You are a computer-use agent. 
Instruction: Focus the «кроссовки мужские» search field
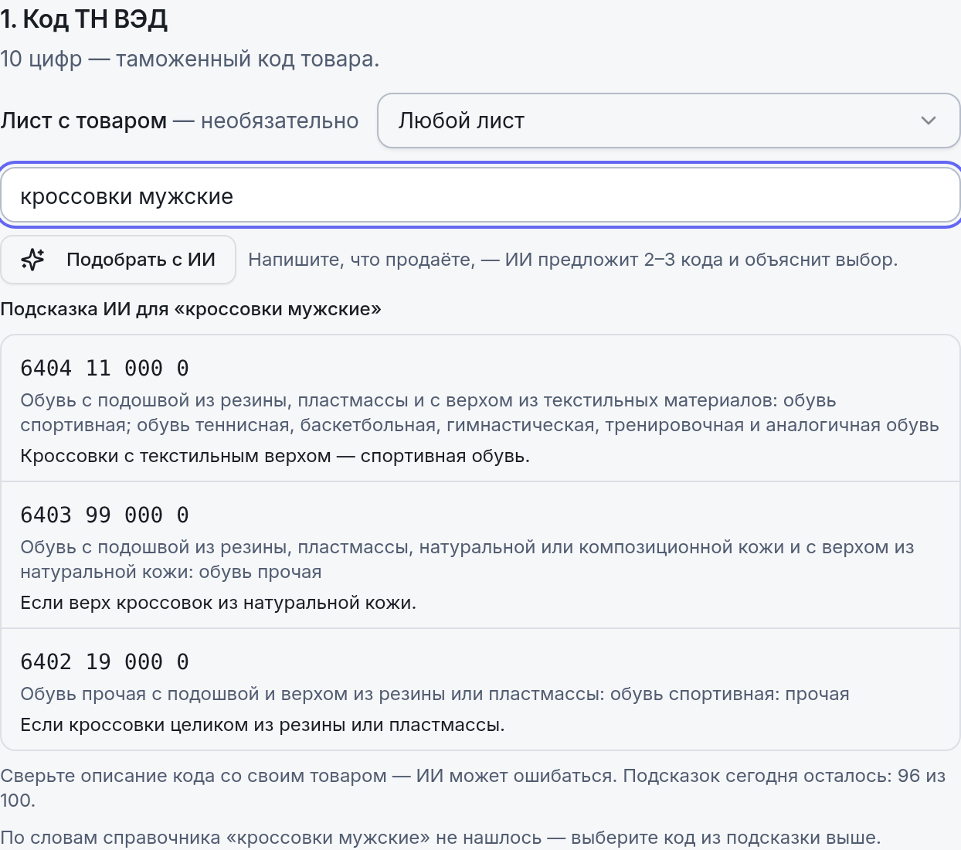(x=480, y=196)
